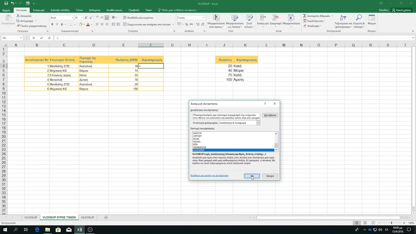Click the Save icon in quick access toolbar
The height and width of the screenshot is (234, 416).
point(6,3)
